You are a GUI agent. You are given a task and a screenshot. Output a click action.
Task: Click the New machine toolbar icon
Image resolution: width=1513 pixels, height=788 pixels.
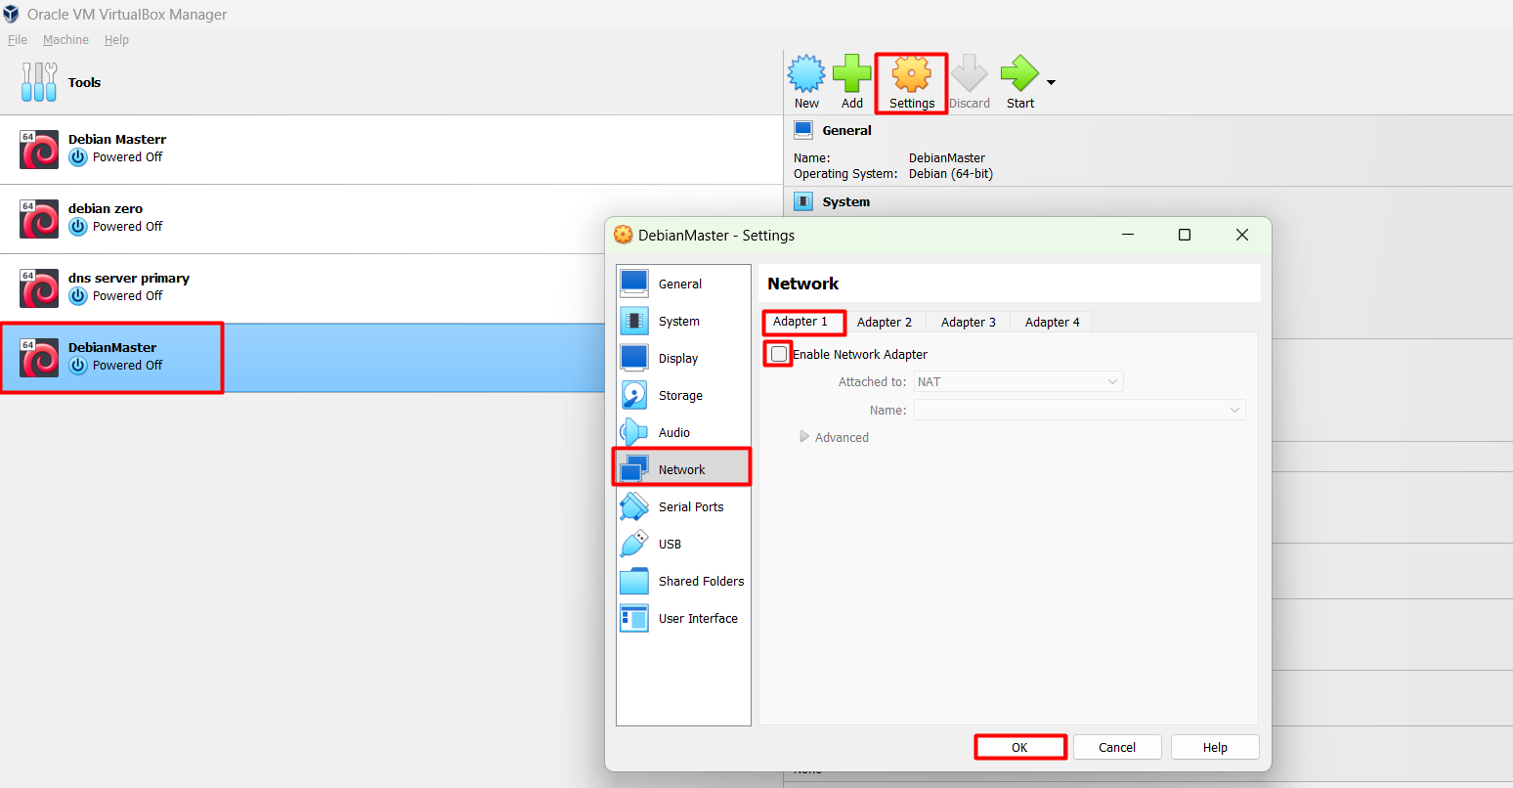(x=806, y=74)
